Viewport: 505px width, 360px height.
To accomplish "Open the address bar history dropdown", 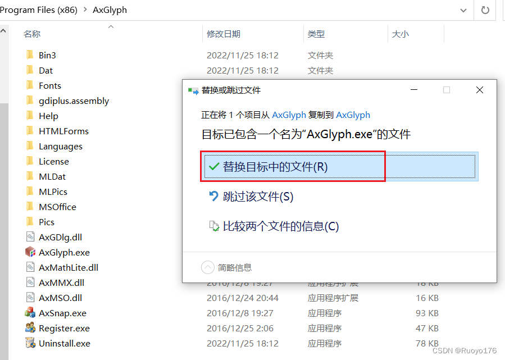I will coord(463,10).
